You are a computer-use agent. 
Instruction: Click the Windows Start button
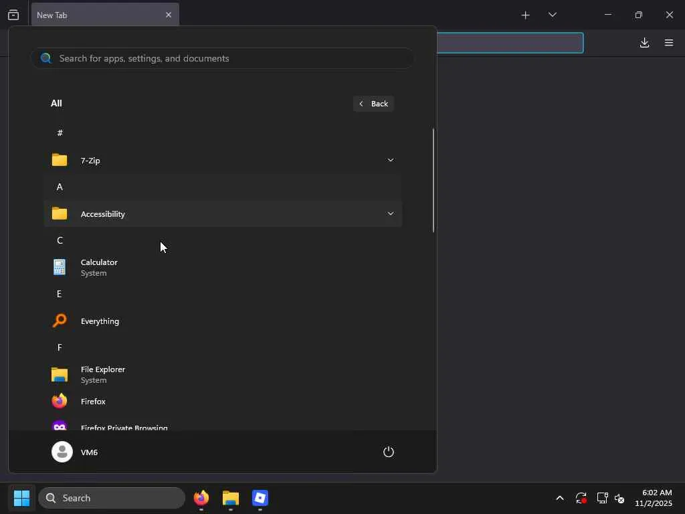click(21, 498)
